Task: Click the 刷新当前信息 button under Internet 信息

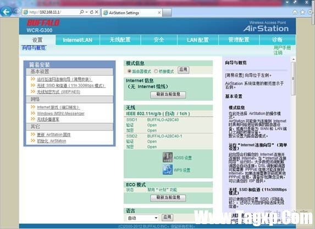Action: (x=168, y=95)
